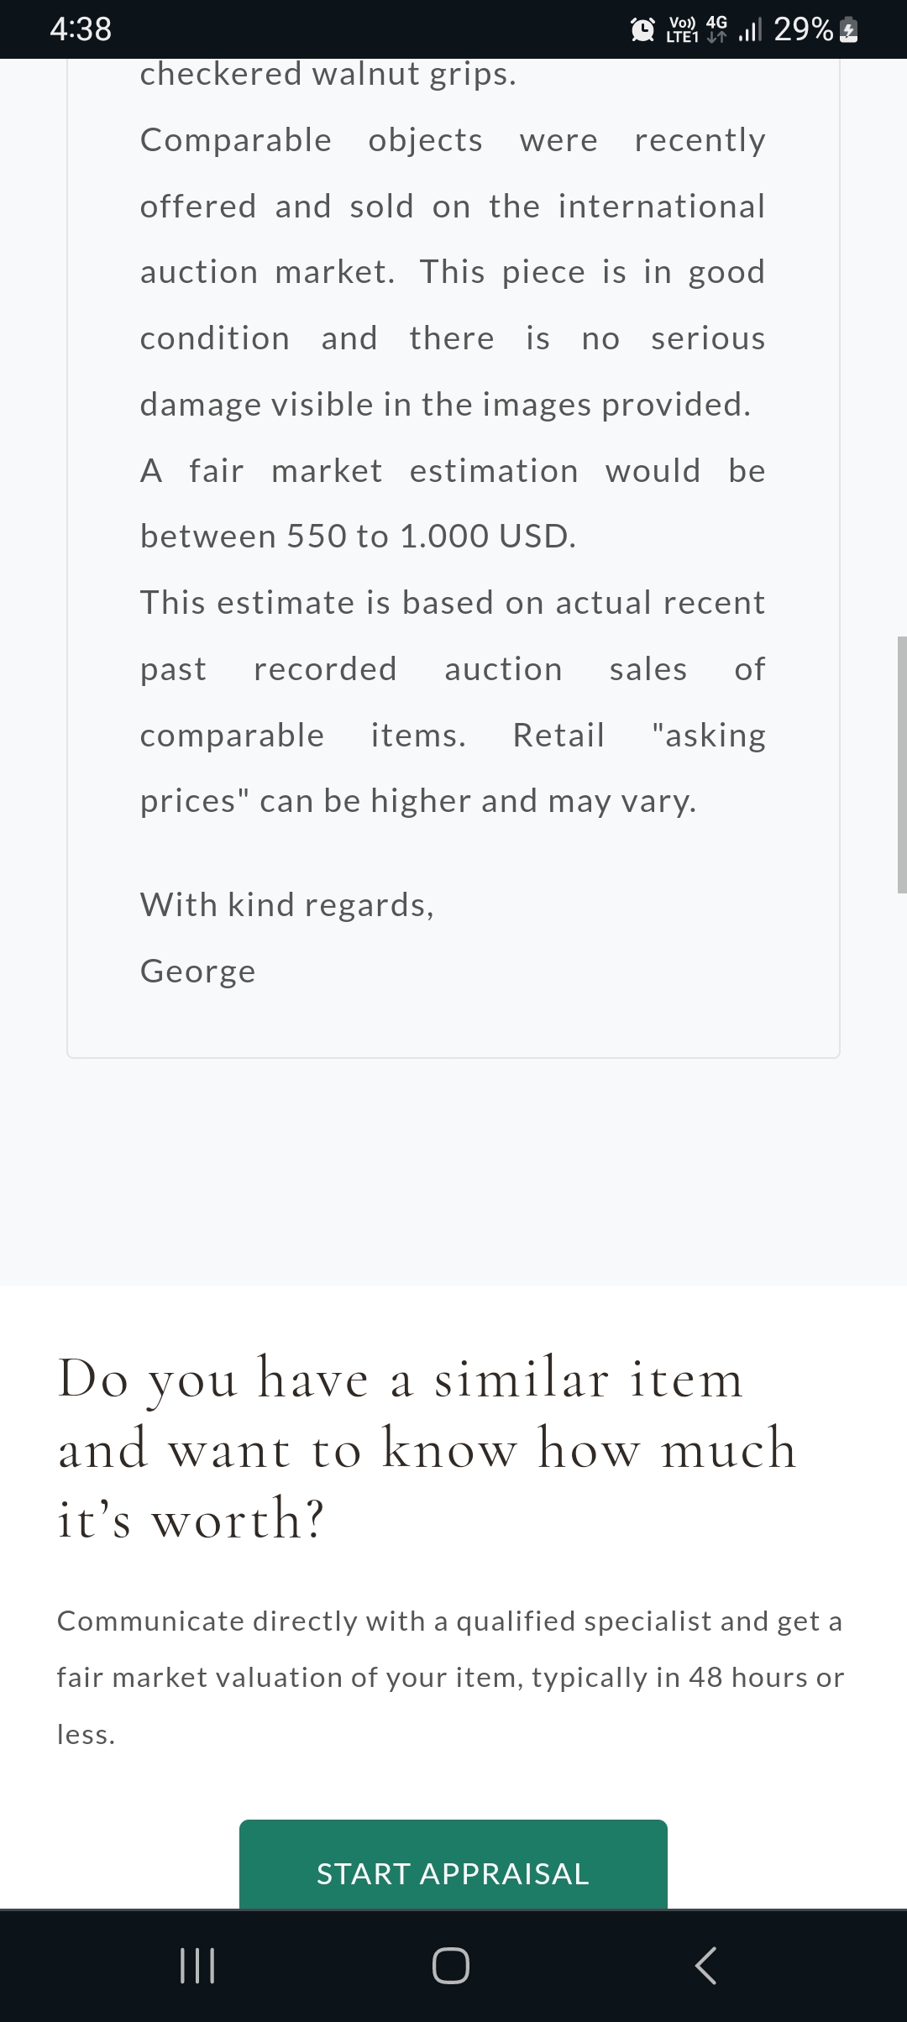Tap the 29% battery percentage text
The height and width of the screenshot is (2022, 907).
point(803,30)
